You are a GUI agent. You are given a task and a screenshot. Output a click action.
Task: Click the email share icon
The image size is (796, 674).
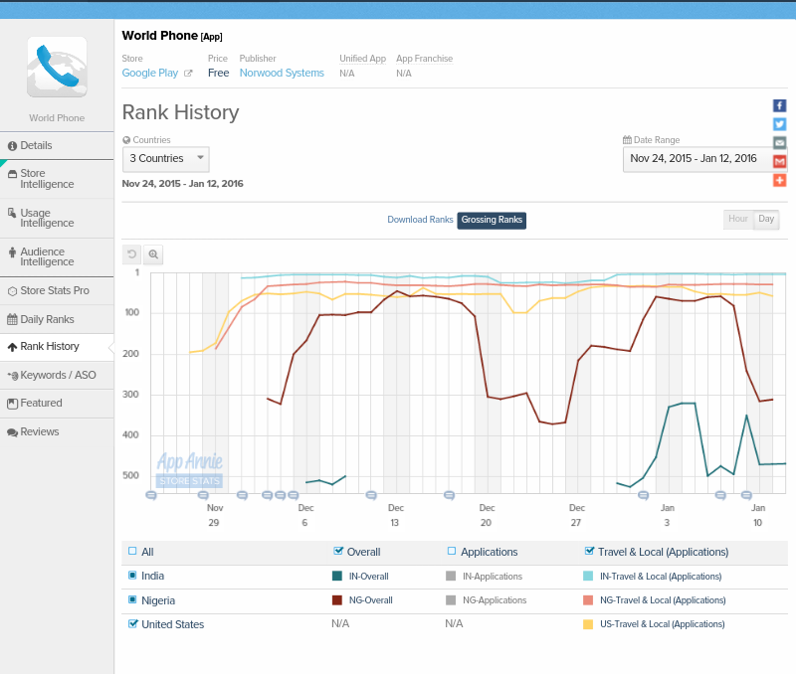779,143
